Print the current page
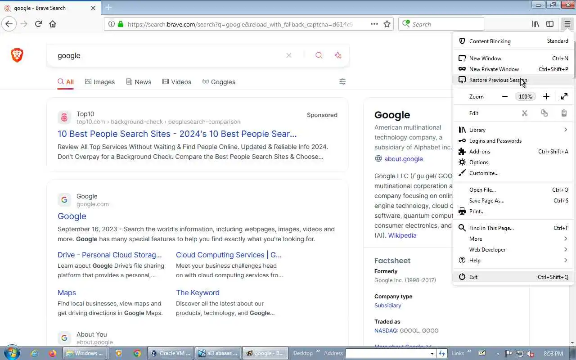 (x=513, y=211)
